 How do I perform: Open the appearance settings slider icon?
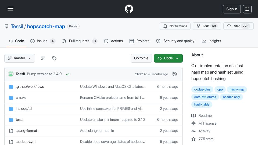[247, 9]
